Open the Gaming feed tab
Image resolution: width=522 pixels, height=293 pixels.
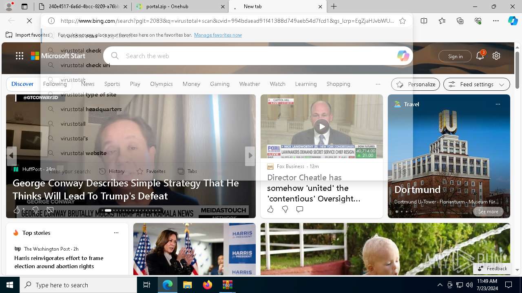(220, 84)
